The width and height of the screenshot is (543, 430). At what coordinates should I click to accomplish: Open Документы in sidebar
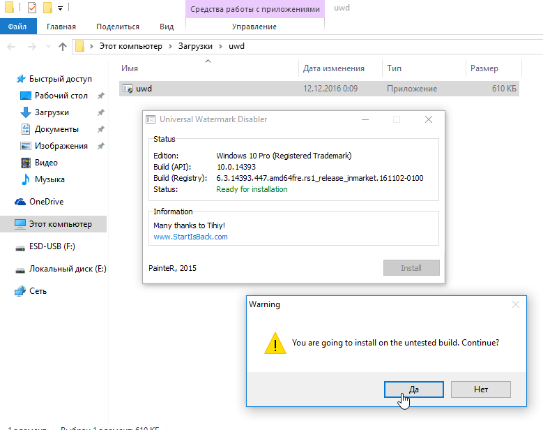(x=56, y=129)
